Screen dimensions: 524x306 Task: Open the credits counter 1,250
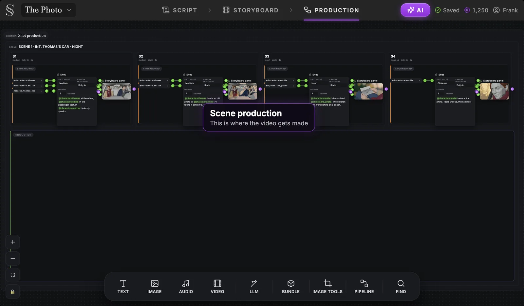pos(476,10)
